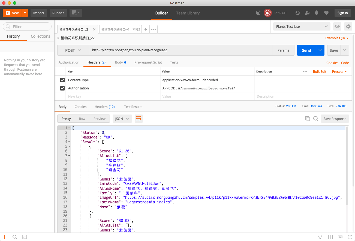Select the Collections sidebar tab
The width and height of the screenshot is (355, 241).
(40, 36)
